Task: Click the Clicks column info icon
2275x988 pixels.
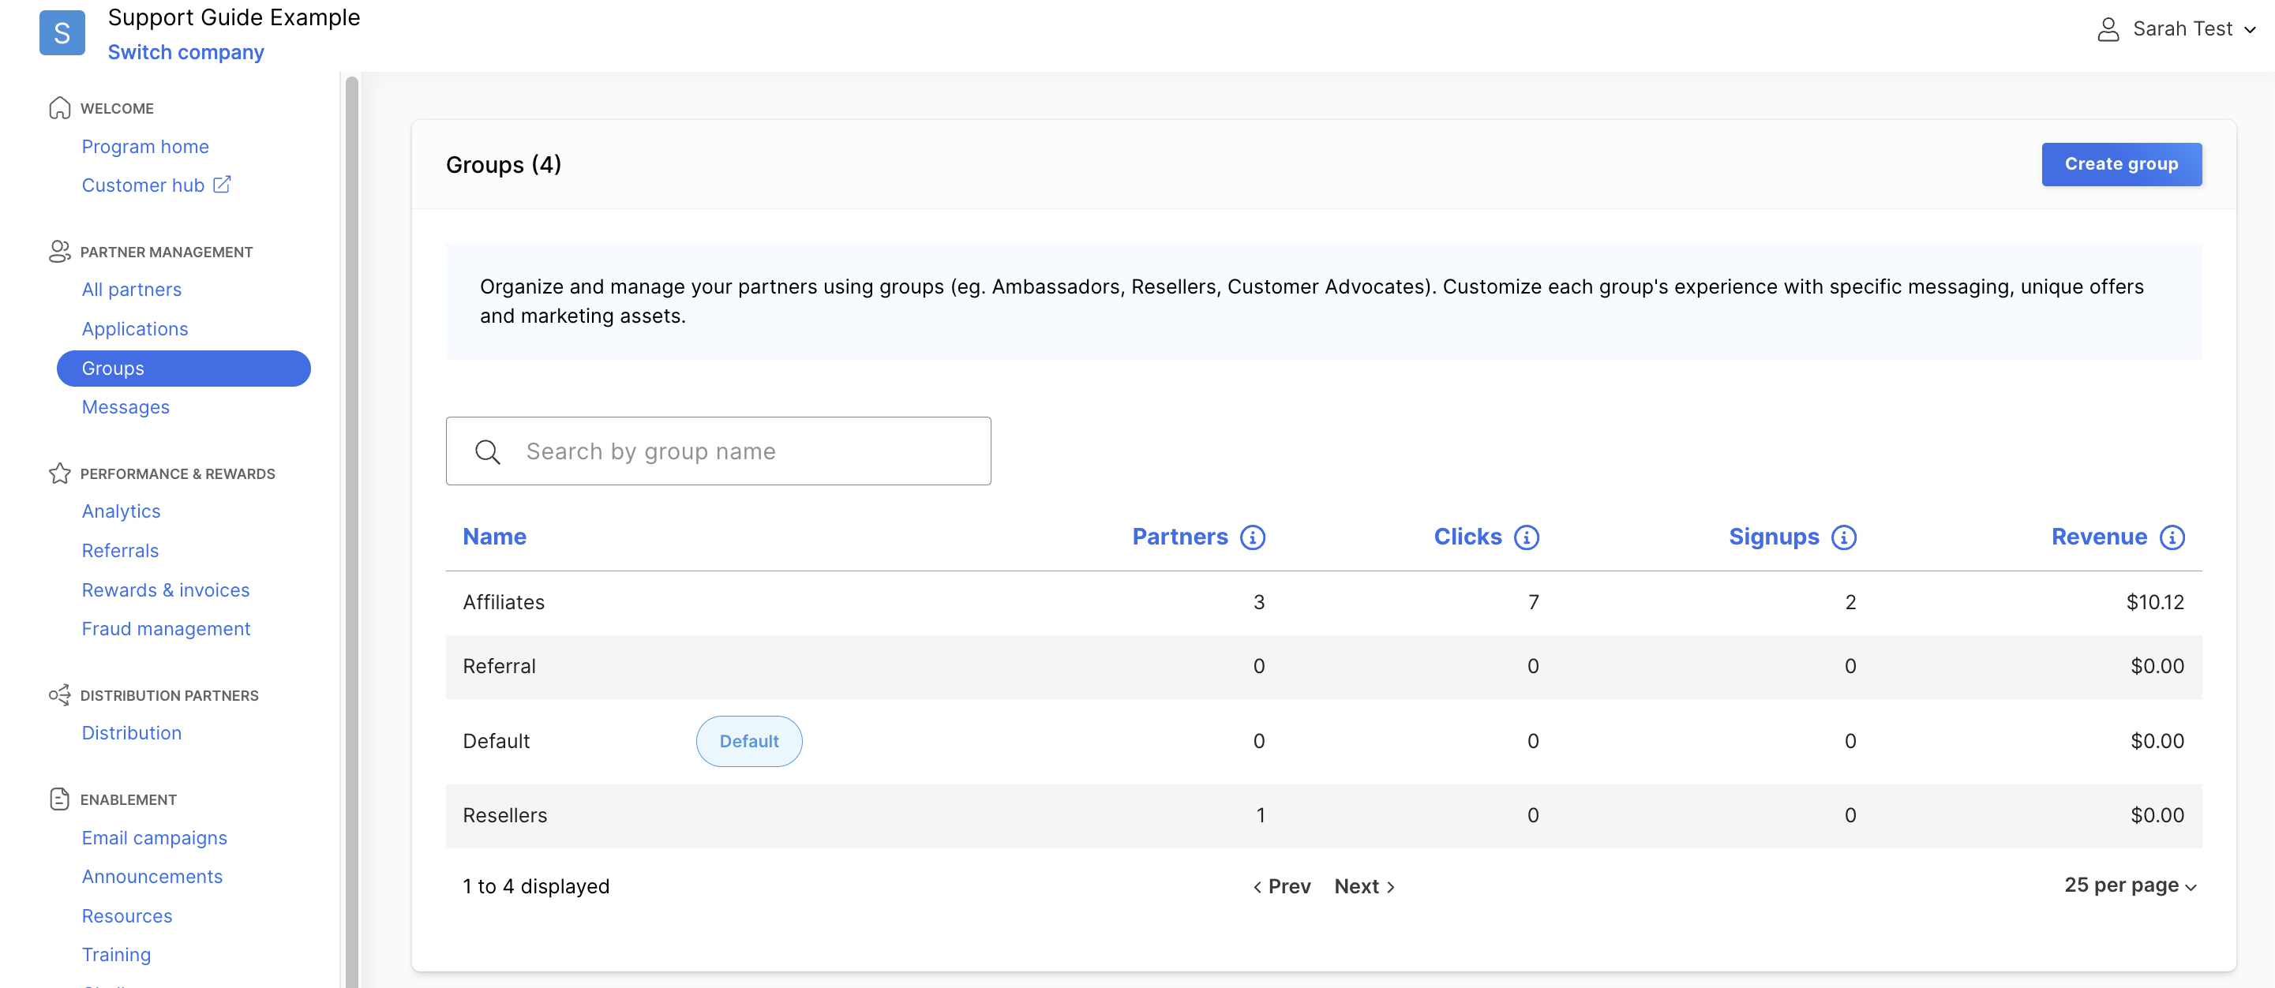Action: tap(1527, 537)
